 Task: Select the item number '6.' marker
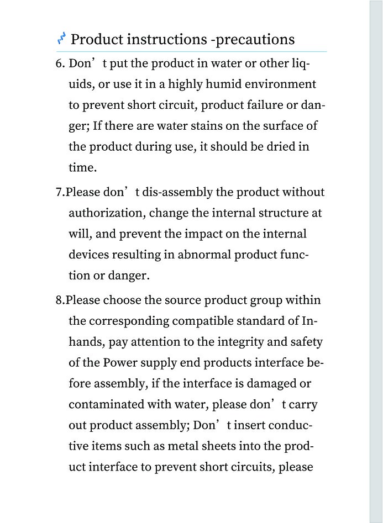60,63
